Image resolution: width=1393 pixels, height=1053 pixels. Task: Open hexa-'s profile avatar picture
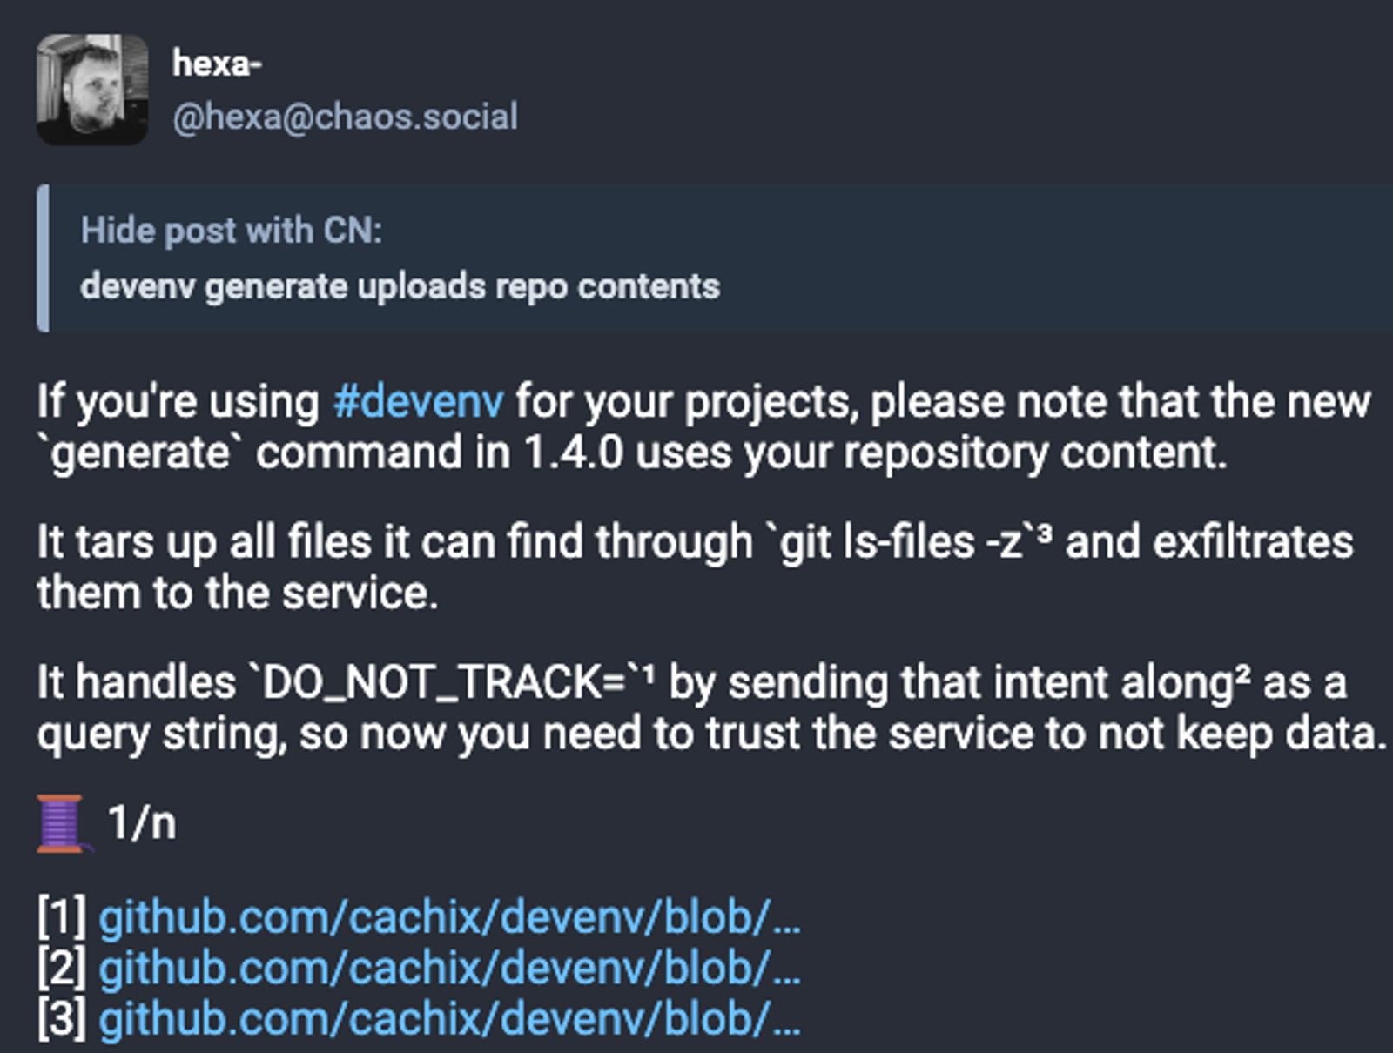(x=92, y=90)
